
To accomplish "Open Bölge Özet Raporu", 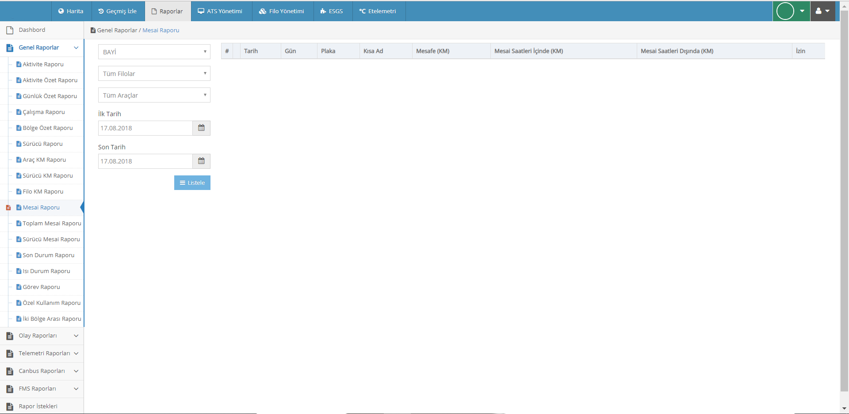I will point(47,128).
